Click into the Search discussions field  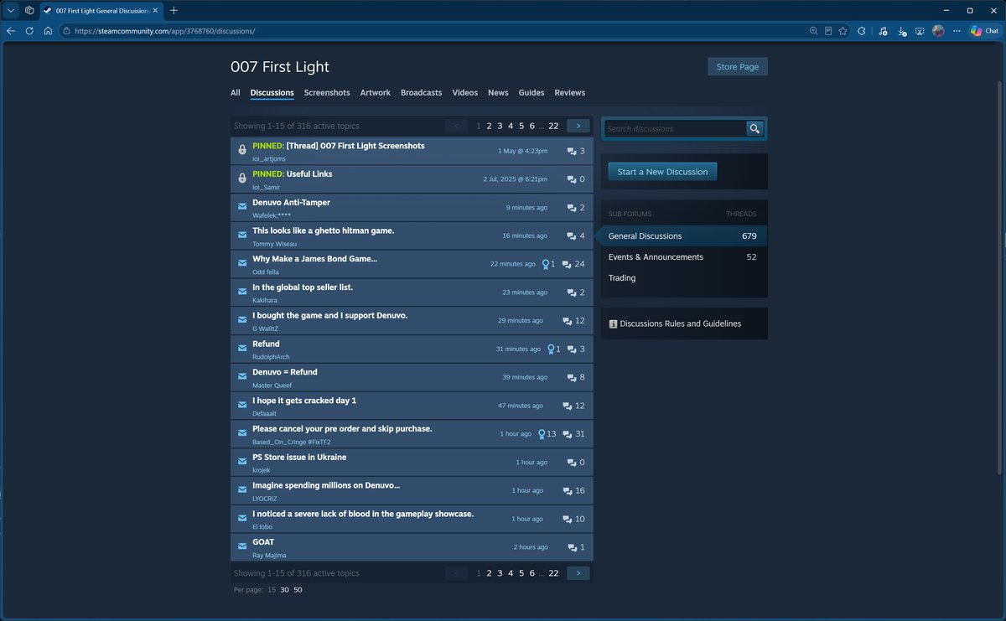pos(676,128)
